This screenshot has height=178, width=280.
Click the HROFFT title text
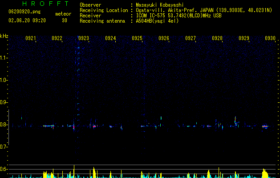coord(46,4)
